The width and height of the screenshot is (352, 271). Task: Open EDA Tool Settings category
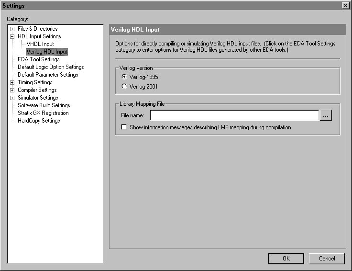tap(39, 59)
